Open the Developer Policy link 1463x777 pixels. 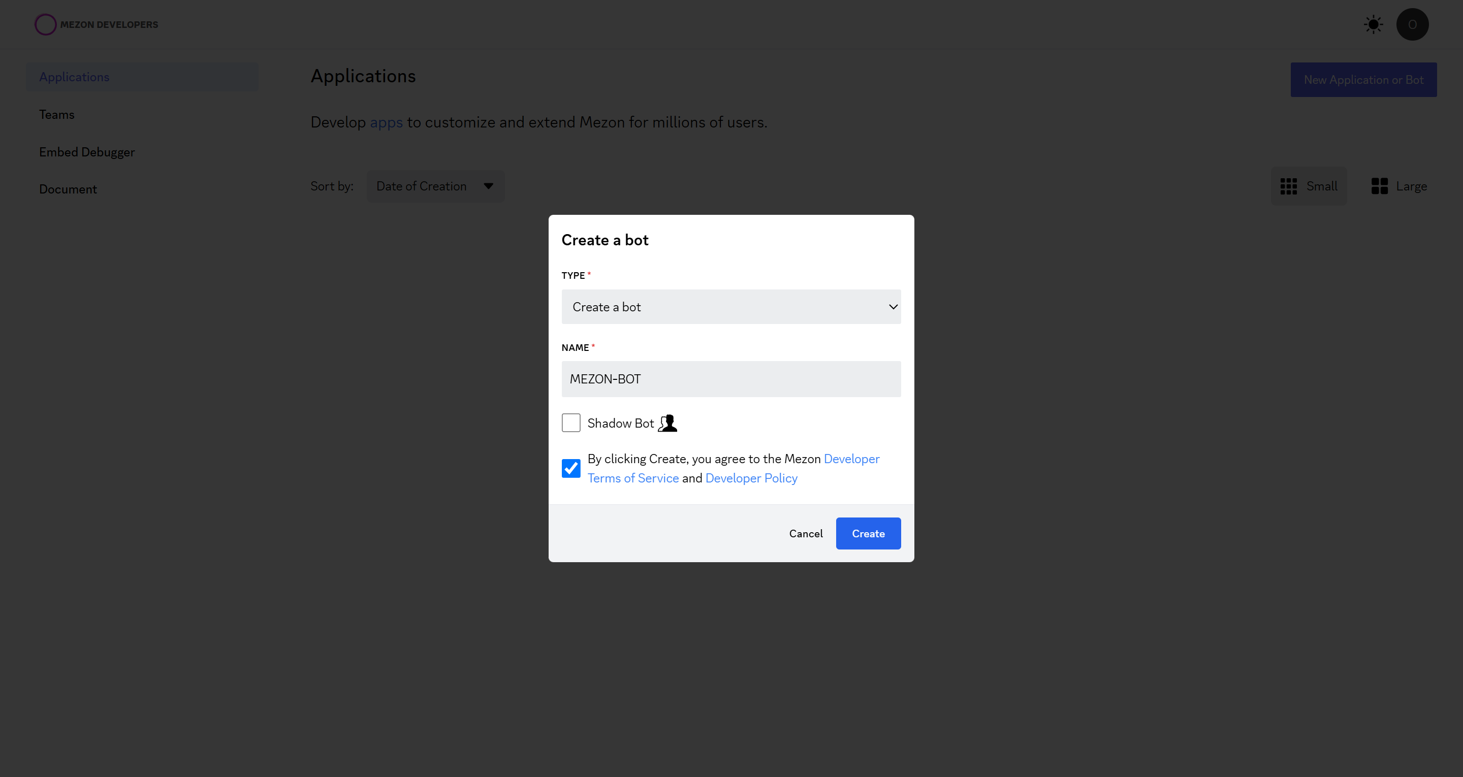(751, 478)
